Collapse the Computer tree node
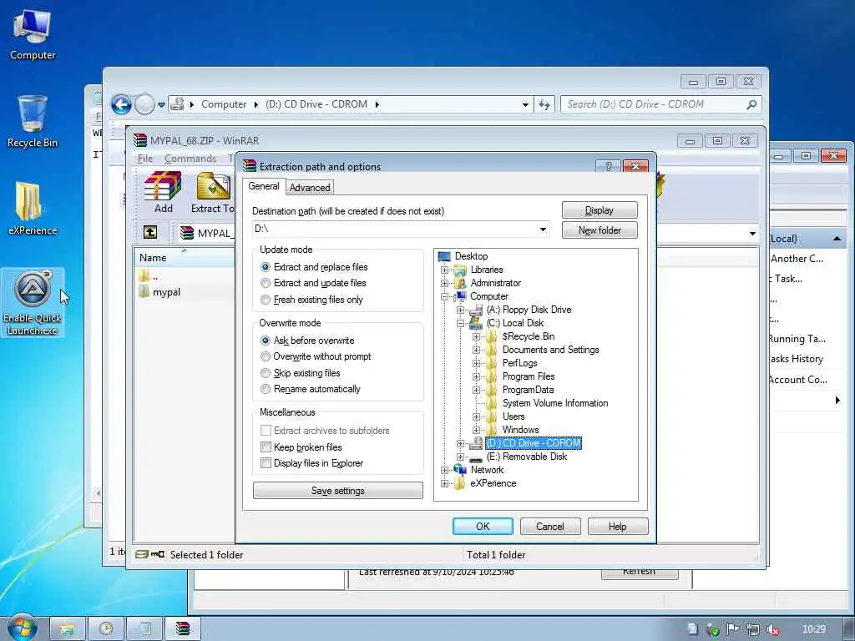This screenshot has width=855, height=641. tap(444, 296)
